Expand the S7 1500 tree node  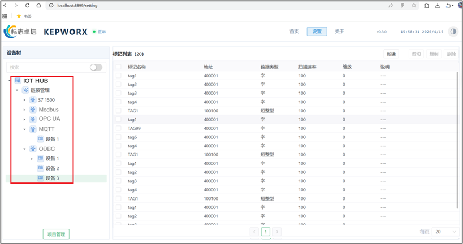pyautogui.click(x=25, y=100)
